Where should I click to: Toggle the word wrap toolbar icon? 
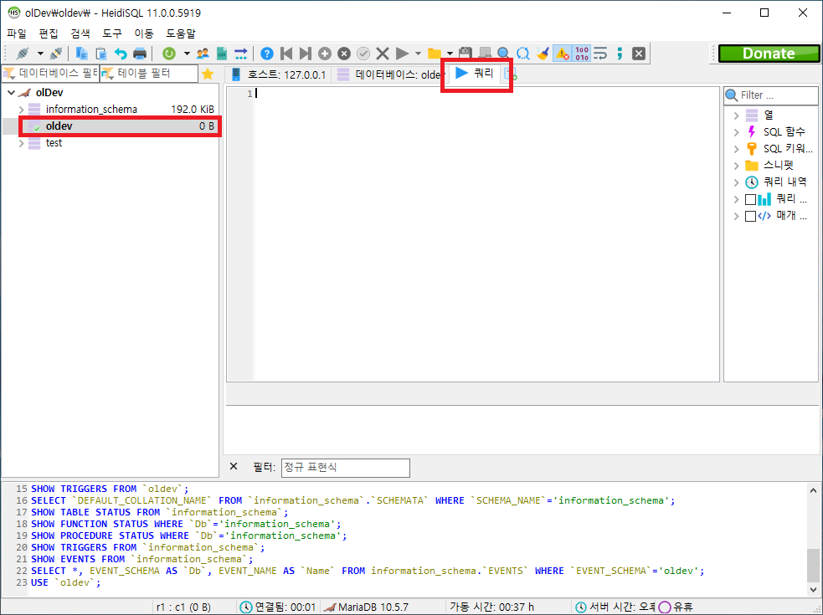[x=600, y=54]
